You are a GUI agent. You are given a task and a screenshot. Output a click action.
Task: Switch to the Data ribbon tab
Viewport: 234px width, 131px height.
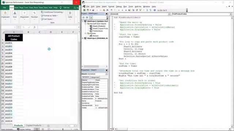click(x=31, y=8)
